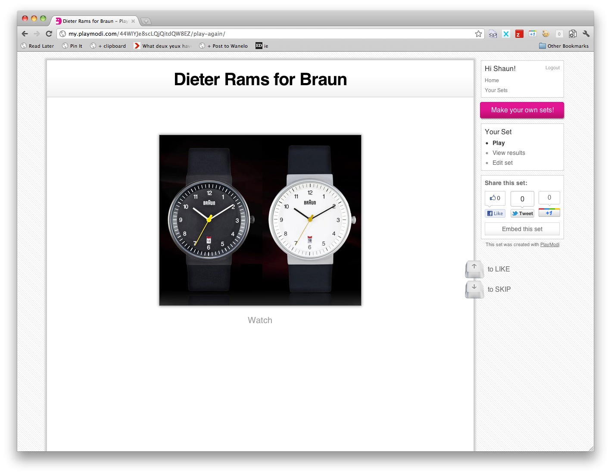Screen dimensions: 611x475
Task: Click the extension badge showing 0
Action: pos(559,34)
